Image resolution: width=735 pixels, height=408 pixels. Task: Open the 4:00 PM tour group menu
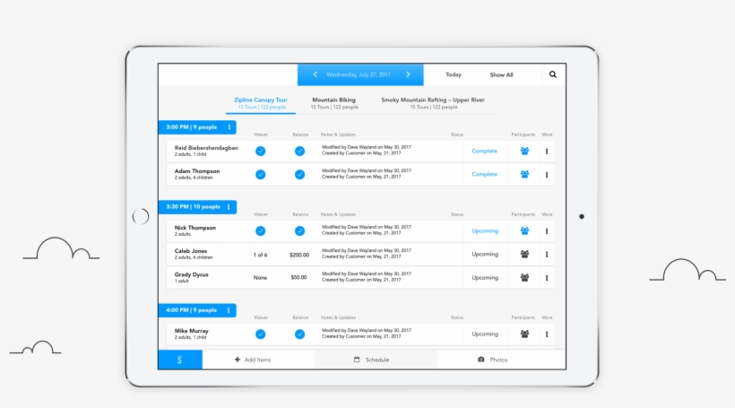229,310
